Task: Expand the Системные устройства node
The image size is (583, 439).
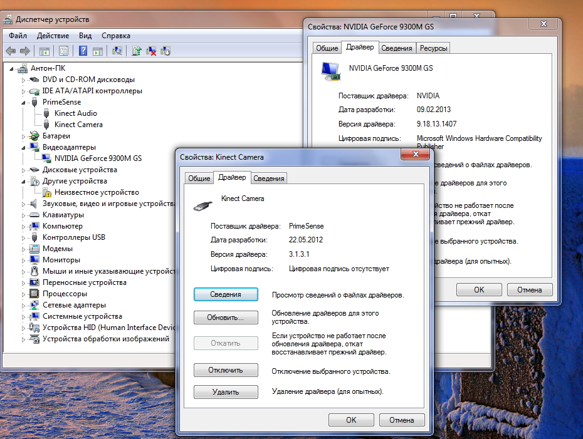Action: click(23, 317)
